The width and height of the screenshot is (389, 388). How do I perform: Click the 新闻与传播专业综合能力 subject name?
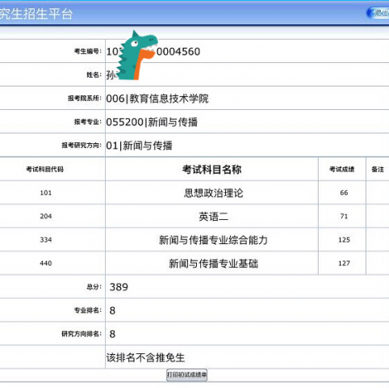click(213, 240)
